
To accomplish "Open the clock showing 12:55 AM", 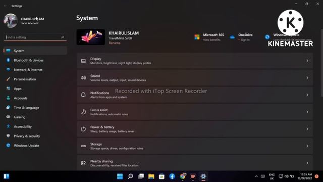I will point(305,176).
